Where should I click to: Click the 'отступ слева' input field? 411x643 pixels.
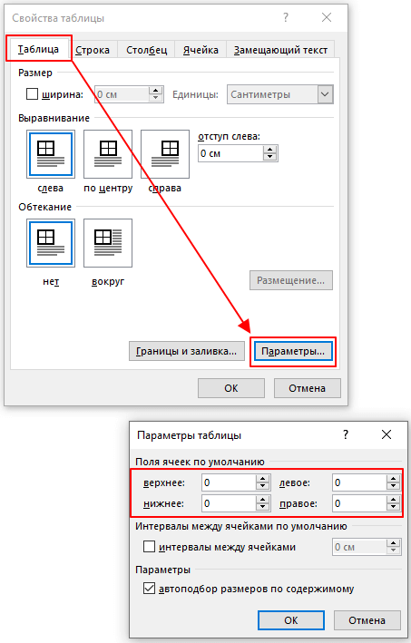pyautogui.click(x=230, y=153)
